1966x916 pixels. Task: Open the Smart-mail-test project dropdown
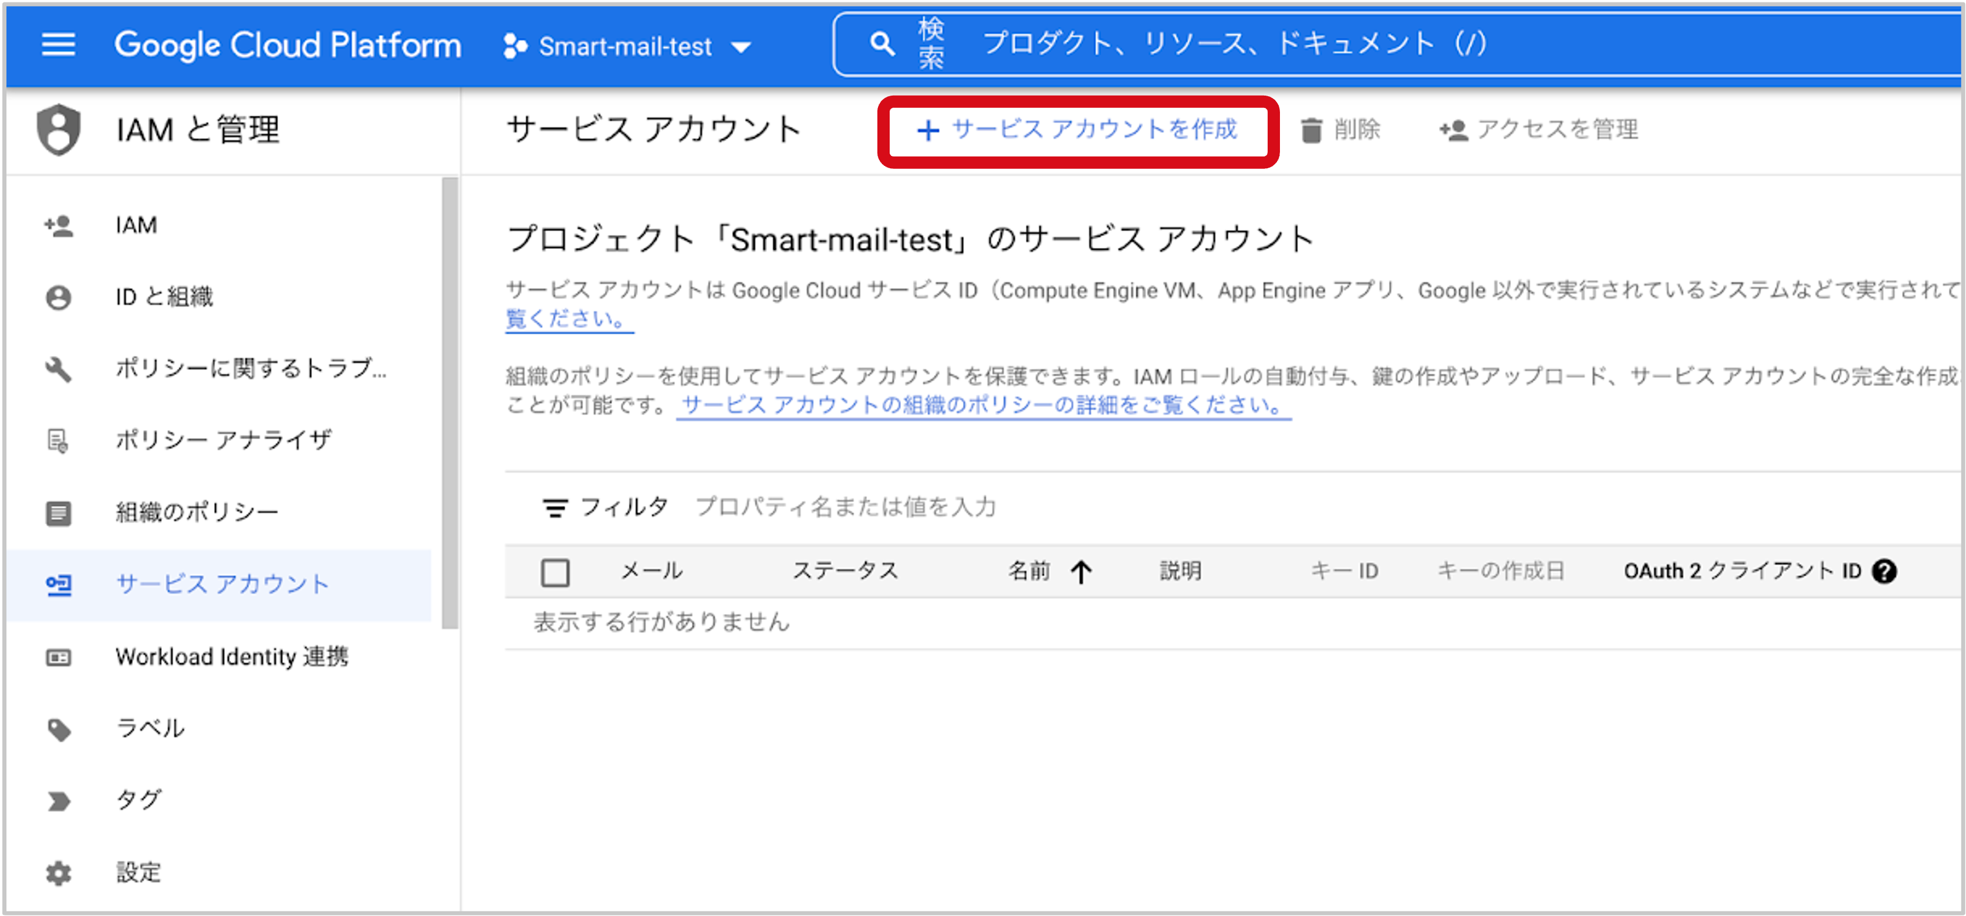627,46
